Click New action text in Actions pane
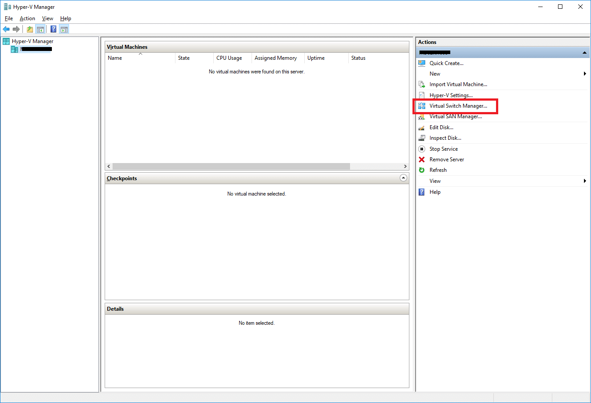Image resolution: width=591 pixels, height=403 pixels. click(435, 74)
